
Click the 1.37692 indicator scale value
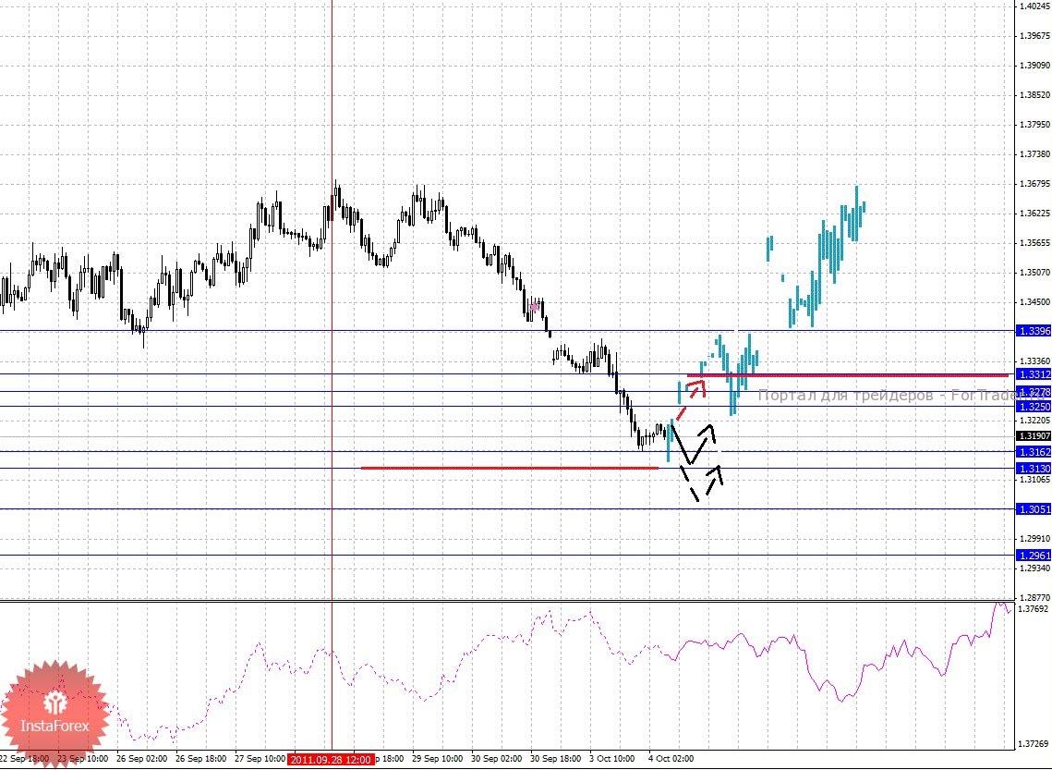click(x=1032, y=609)
